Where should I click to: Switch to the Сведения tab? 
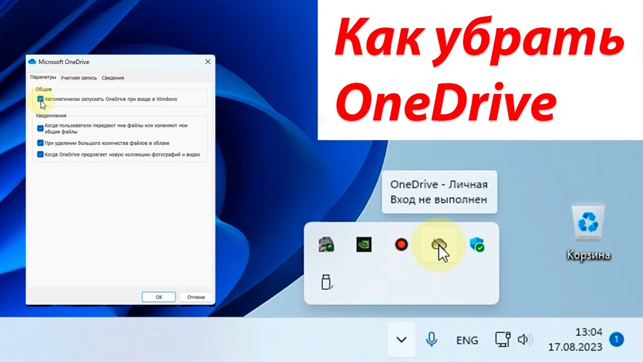[x=113, y=78]
